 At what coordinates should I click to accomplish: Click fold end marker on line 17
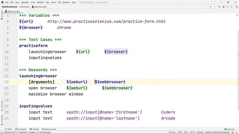[18, 94]
